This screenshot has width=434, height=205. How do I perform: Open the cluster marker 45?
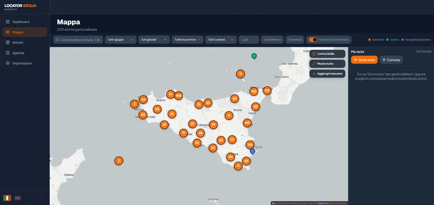tap(208, 103)
